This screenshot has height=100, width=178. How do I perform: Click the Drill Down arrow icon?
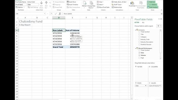coord(41,3)
